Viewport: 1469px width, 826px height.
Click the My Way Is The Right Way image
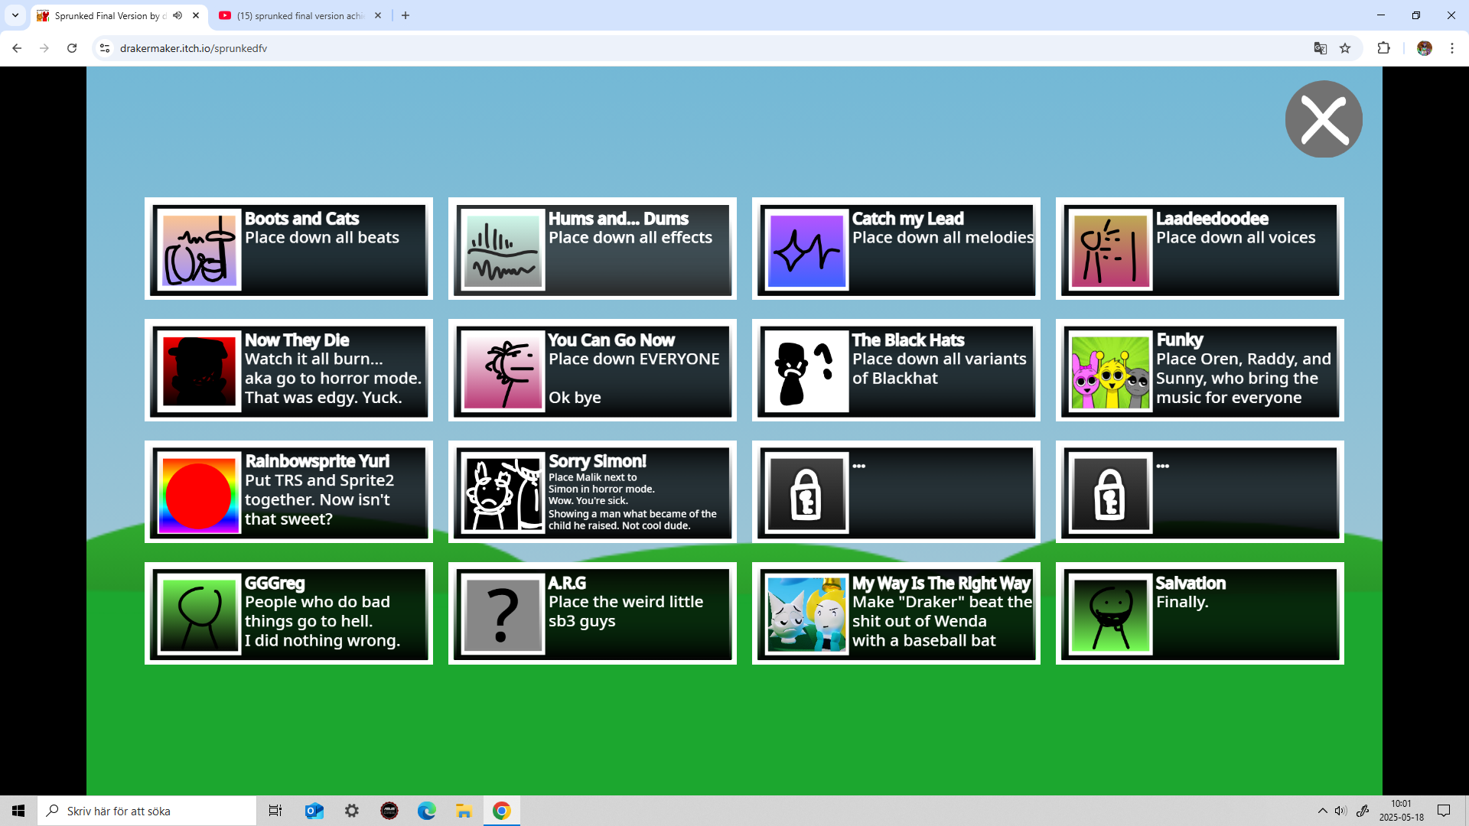(x=806, y=614)
